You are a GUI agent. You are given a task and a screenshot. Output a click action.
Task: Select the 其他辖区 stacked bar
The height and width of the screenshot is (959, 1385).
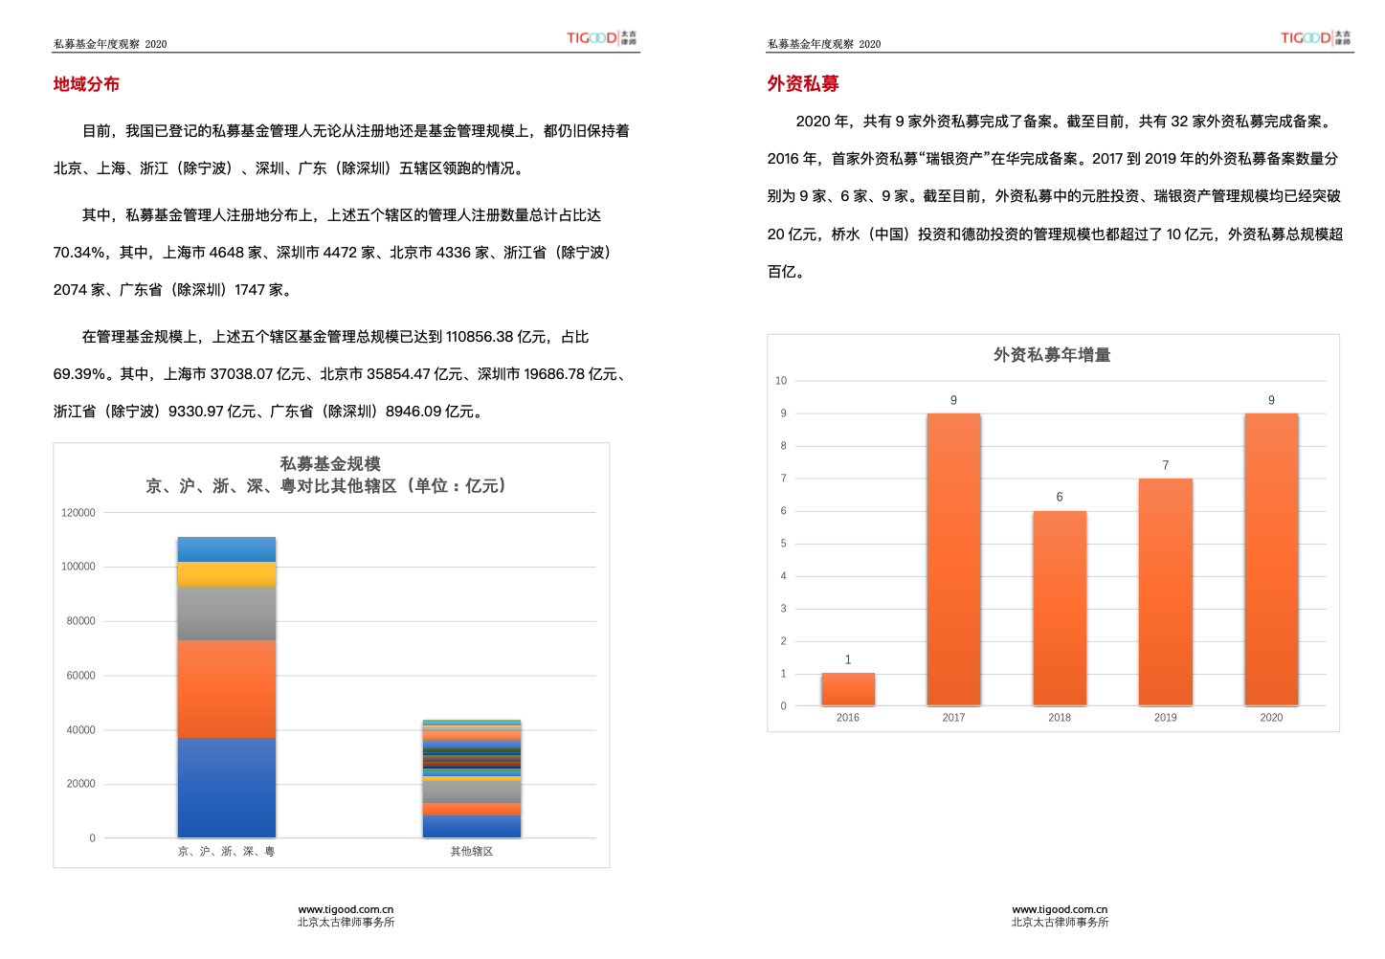coord(472,779)
